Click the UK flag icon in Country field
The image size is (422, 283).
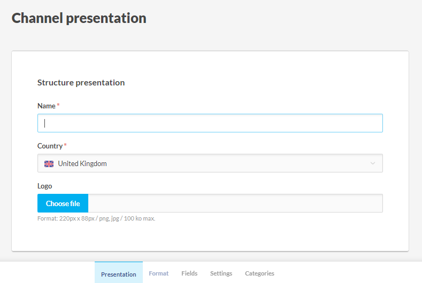49,164
